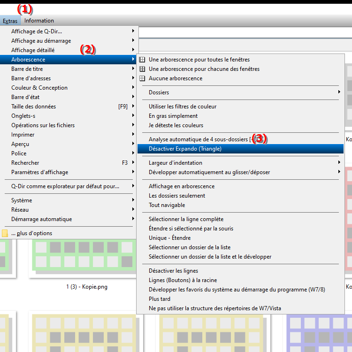The height and width of the screenshot is (352, 352).
Task: Open the Police submenu
Action: [x=68, y=153]
